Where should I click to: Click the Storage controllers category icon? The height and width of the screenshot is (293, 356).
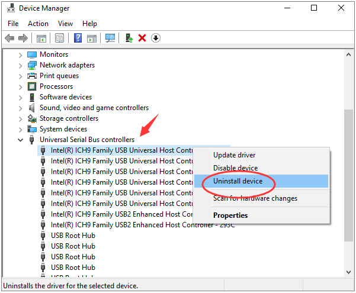[32, 118]
